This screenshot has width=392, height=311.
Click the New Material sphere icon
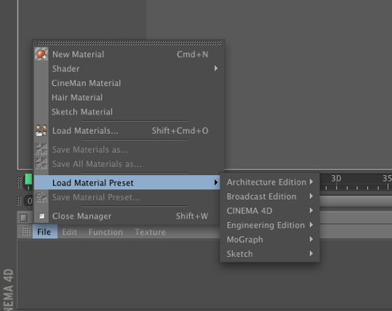[x=41, y=54]
